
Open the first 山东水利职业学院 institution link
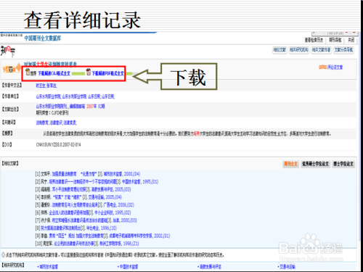49,96
